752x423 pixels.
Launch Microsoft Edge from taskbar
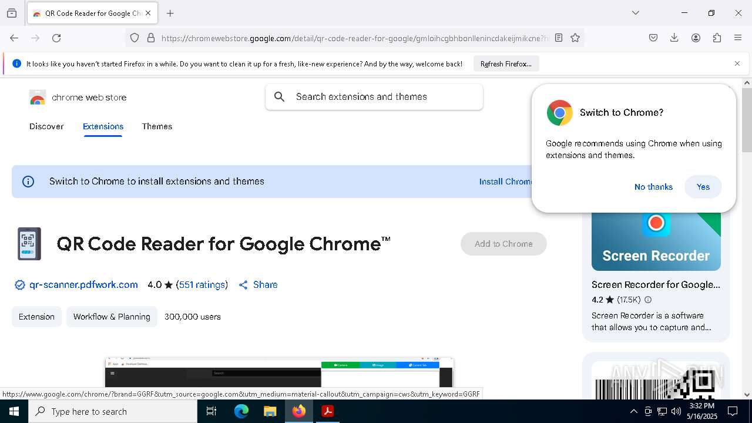(241, 411)
